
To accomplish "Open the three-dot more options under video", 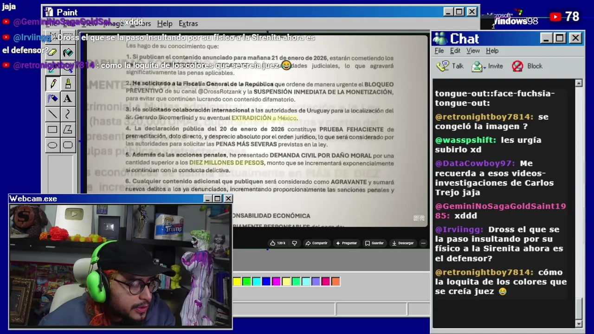I will pyautogui.click(x=423, y=243).
